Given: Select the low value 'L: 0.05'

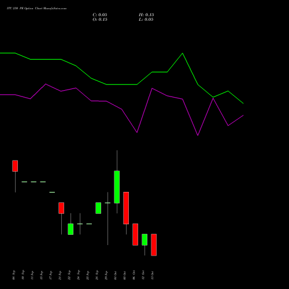Looking at the screenshot, I should coord(146,20).
